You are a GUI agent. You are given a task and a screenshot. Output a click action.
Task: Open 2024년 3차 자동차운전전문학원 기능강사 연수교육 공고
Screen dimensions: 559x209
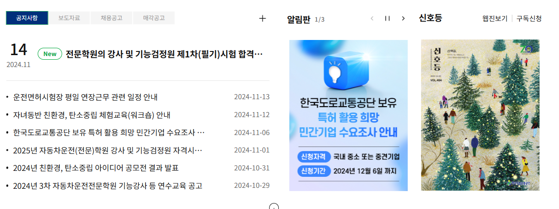[108, 186]
